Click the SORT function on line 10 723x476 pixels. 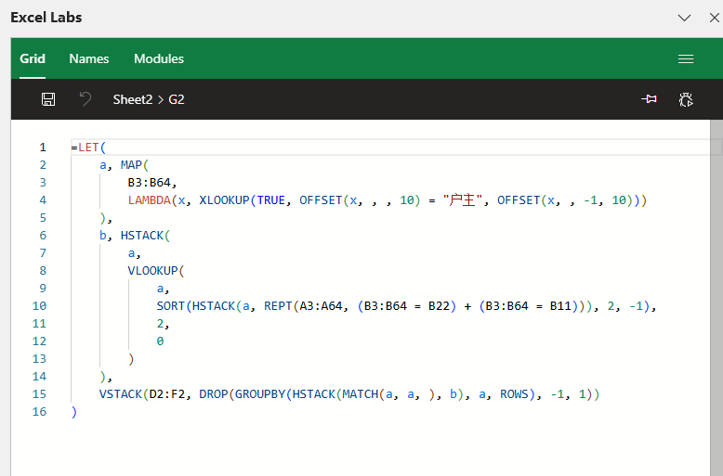(x=171, y=306)
